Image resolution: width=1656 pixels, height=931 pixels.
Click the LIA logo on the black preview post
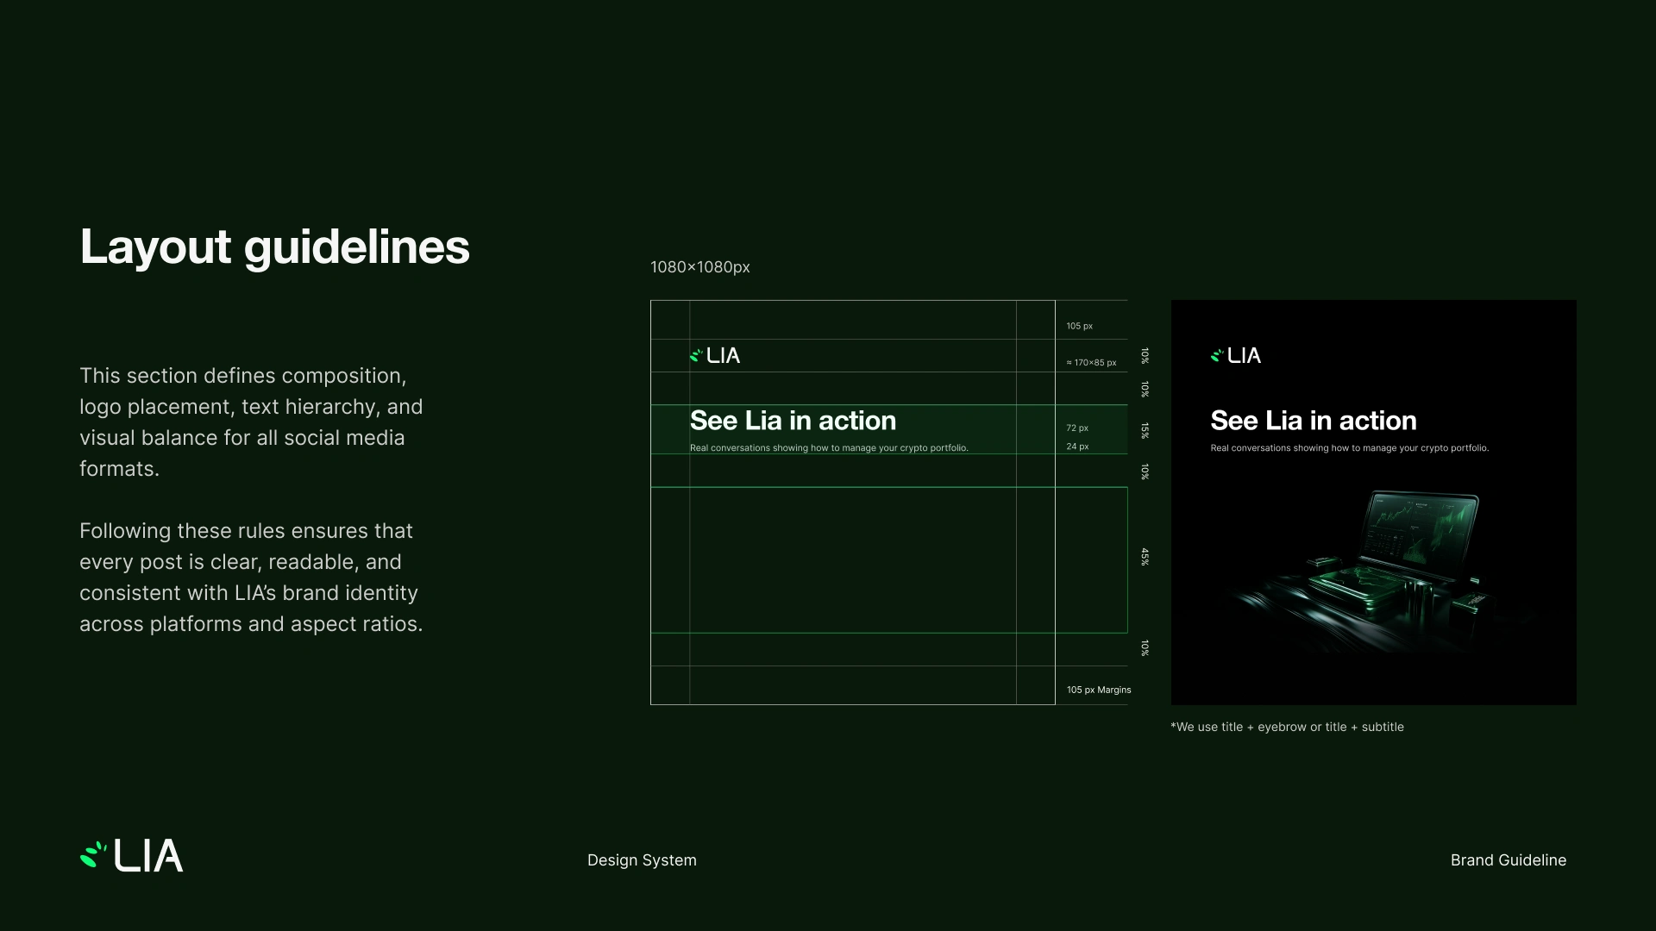[1236, 356]
